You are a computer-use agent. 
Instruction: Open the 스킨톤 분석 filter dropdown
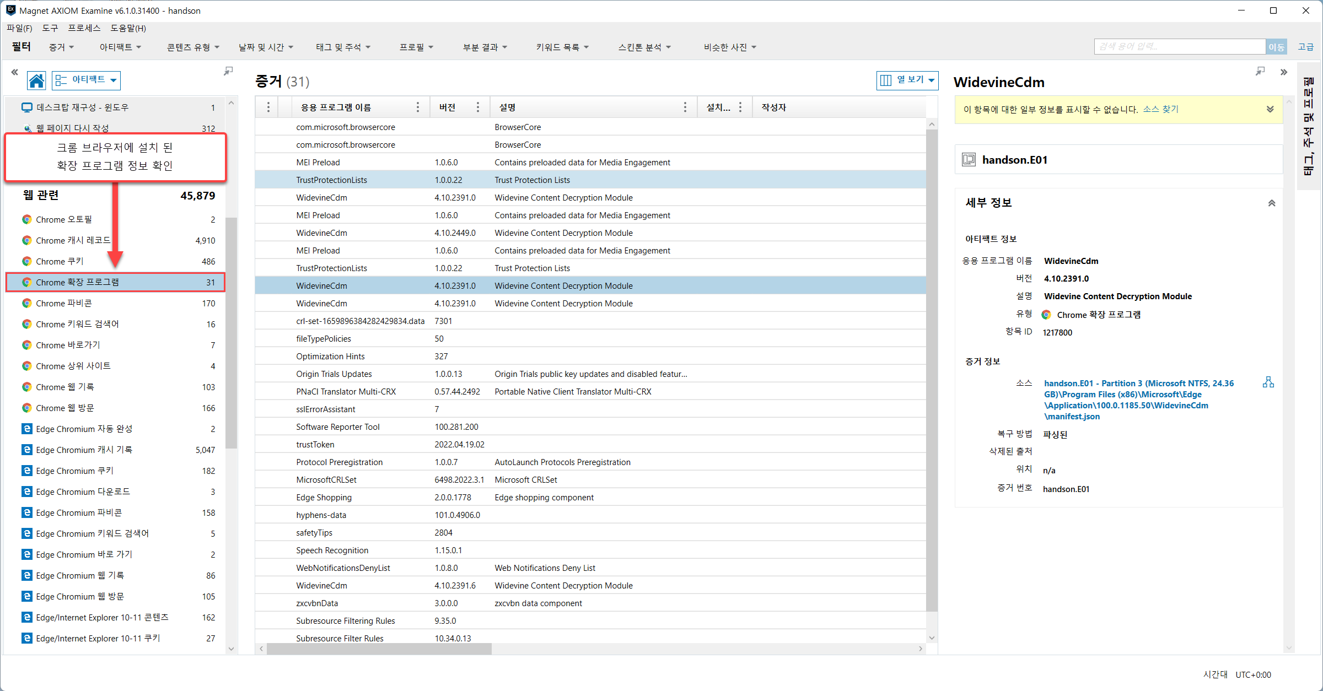[644, 47]
